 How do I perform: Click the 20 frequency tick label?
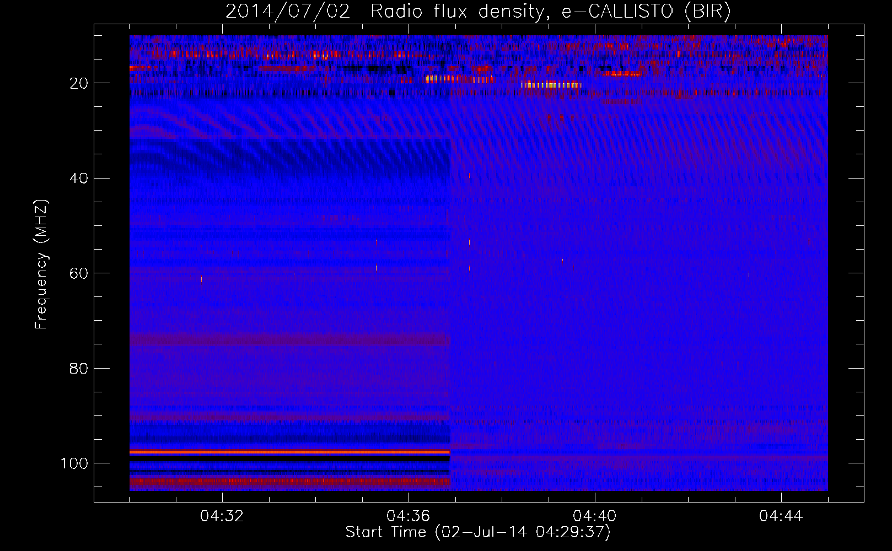(x=79, y=83)
